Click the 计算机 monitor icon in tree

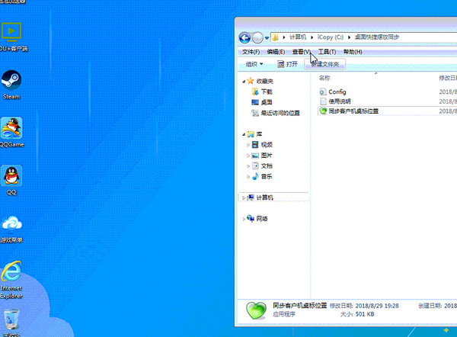click(x=251, y=197)
